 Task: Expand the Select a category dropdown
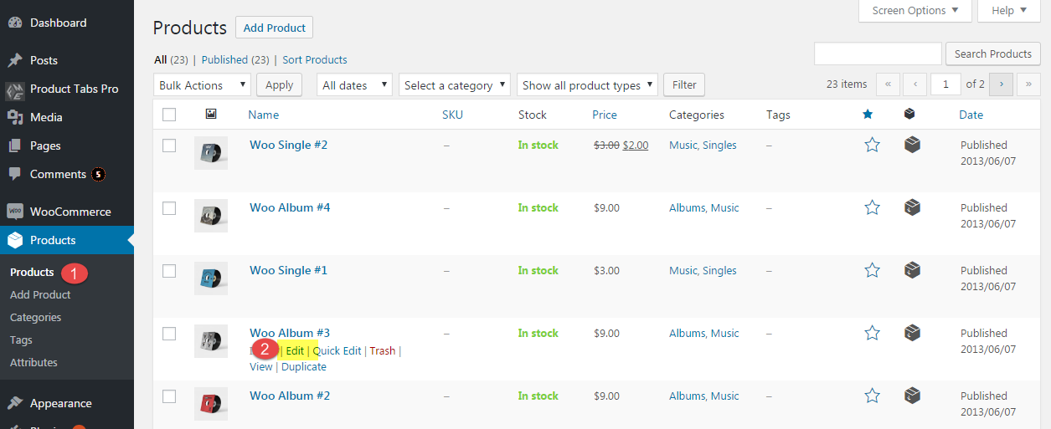point(455,85)
